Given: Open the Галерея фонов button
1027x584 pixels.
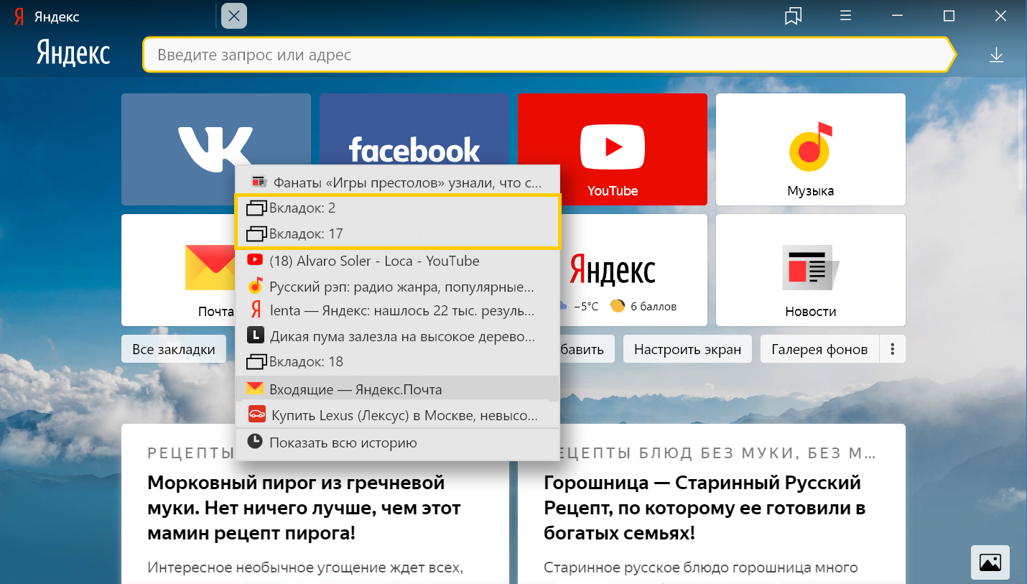Looking at the screenshot, I should pos(819,349).
